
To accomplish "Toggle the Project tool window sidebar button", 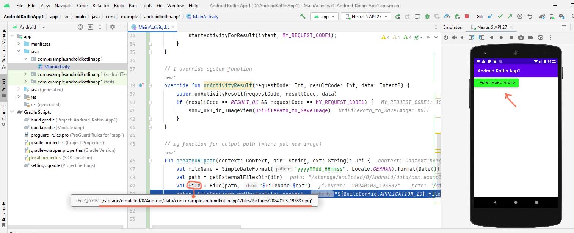I will pyautogui.click(x=4, y=86).
